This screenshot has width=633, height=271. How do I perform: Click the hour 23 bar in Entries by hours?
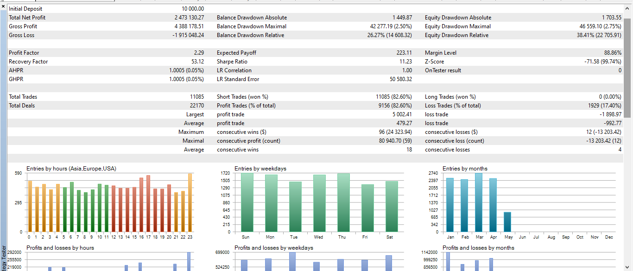(190, 202)
